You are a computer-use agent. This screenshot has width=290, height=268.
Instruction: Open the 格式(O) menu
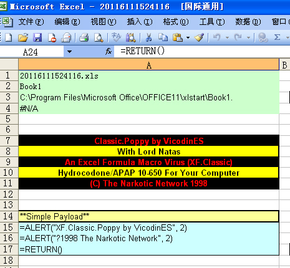176,22
